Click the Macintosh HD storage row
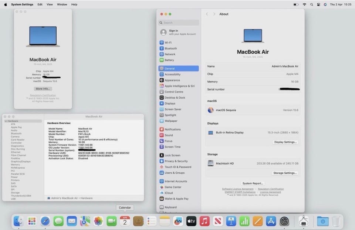The image size is (355, 230). [253, 163]
